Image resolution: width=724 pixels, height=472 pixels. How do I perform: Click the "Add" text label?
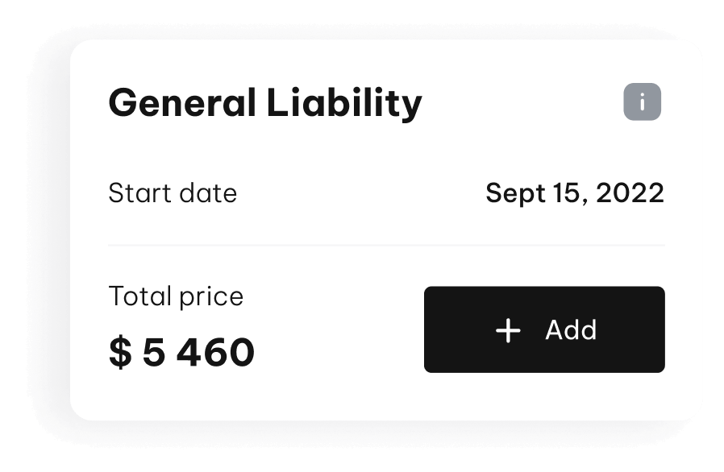point(571,330)
